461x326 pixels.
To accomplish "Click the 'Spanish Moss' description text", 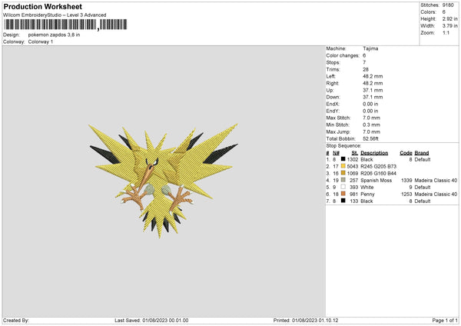I will (x=376, y=181).
